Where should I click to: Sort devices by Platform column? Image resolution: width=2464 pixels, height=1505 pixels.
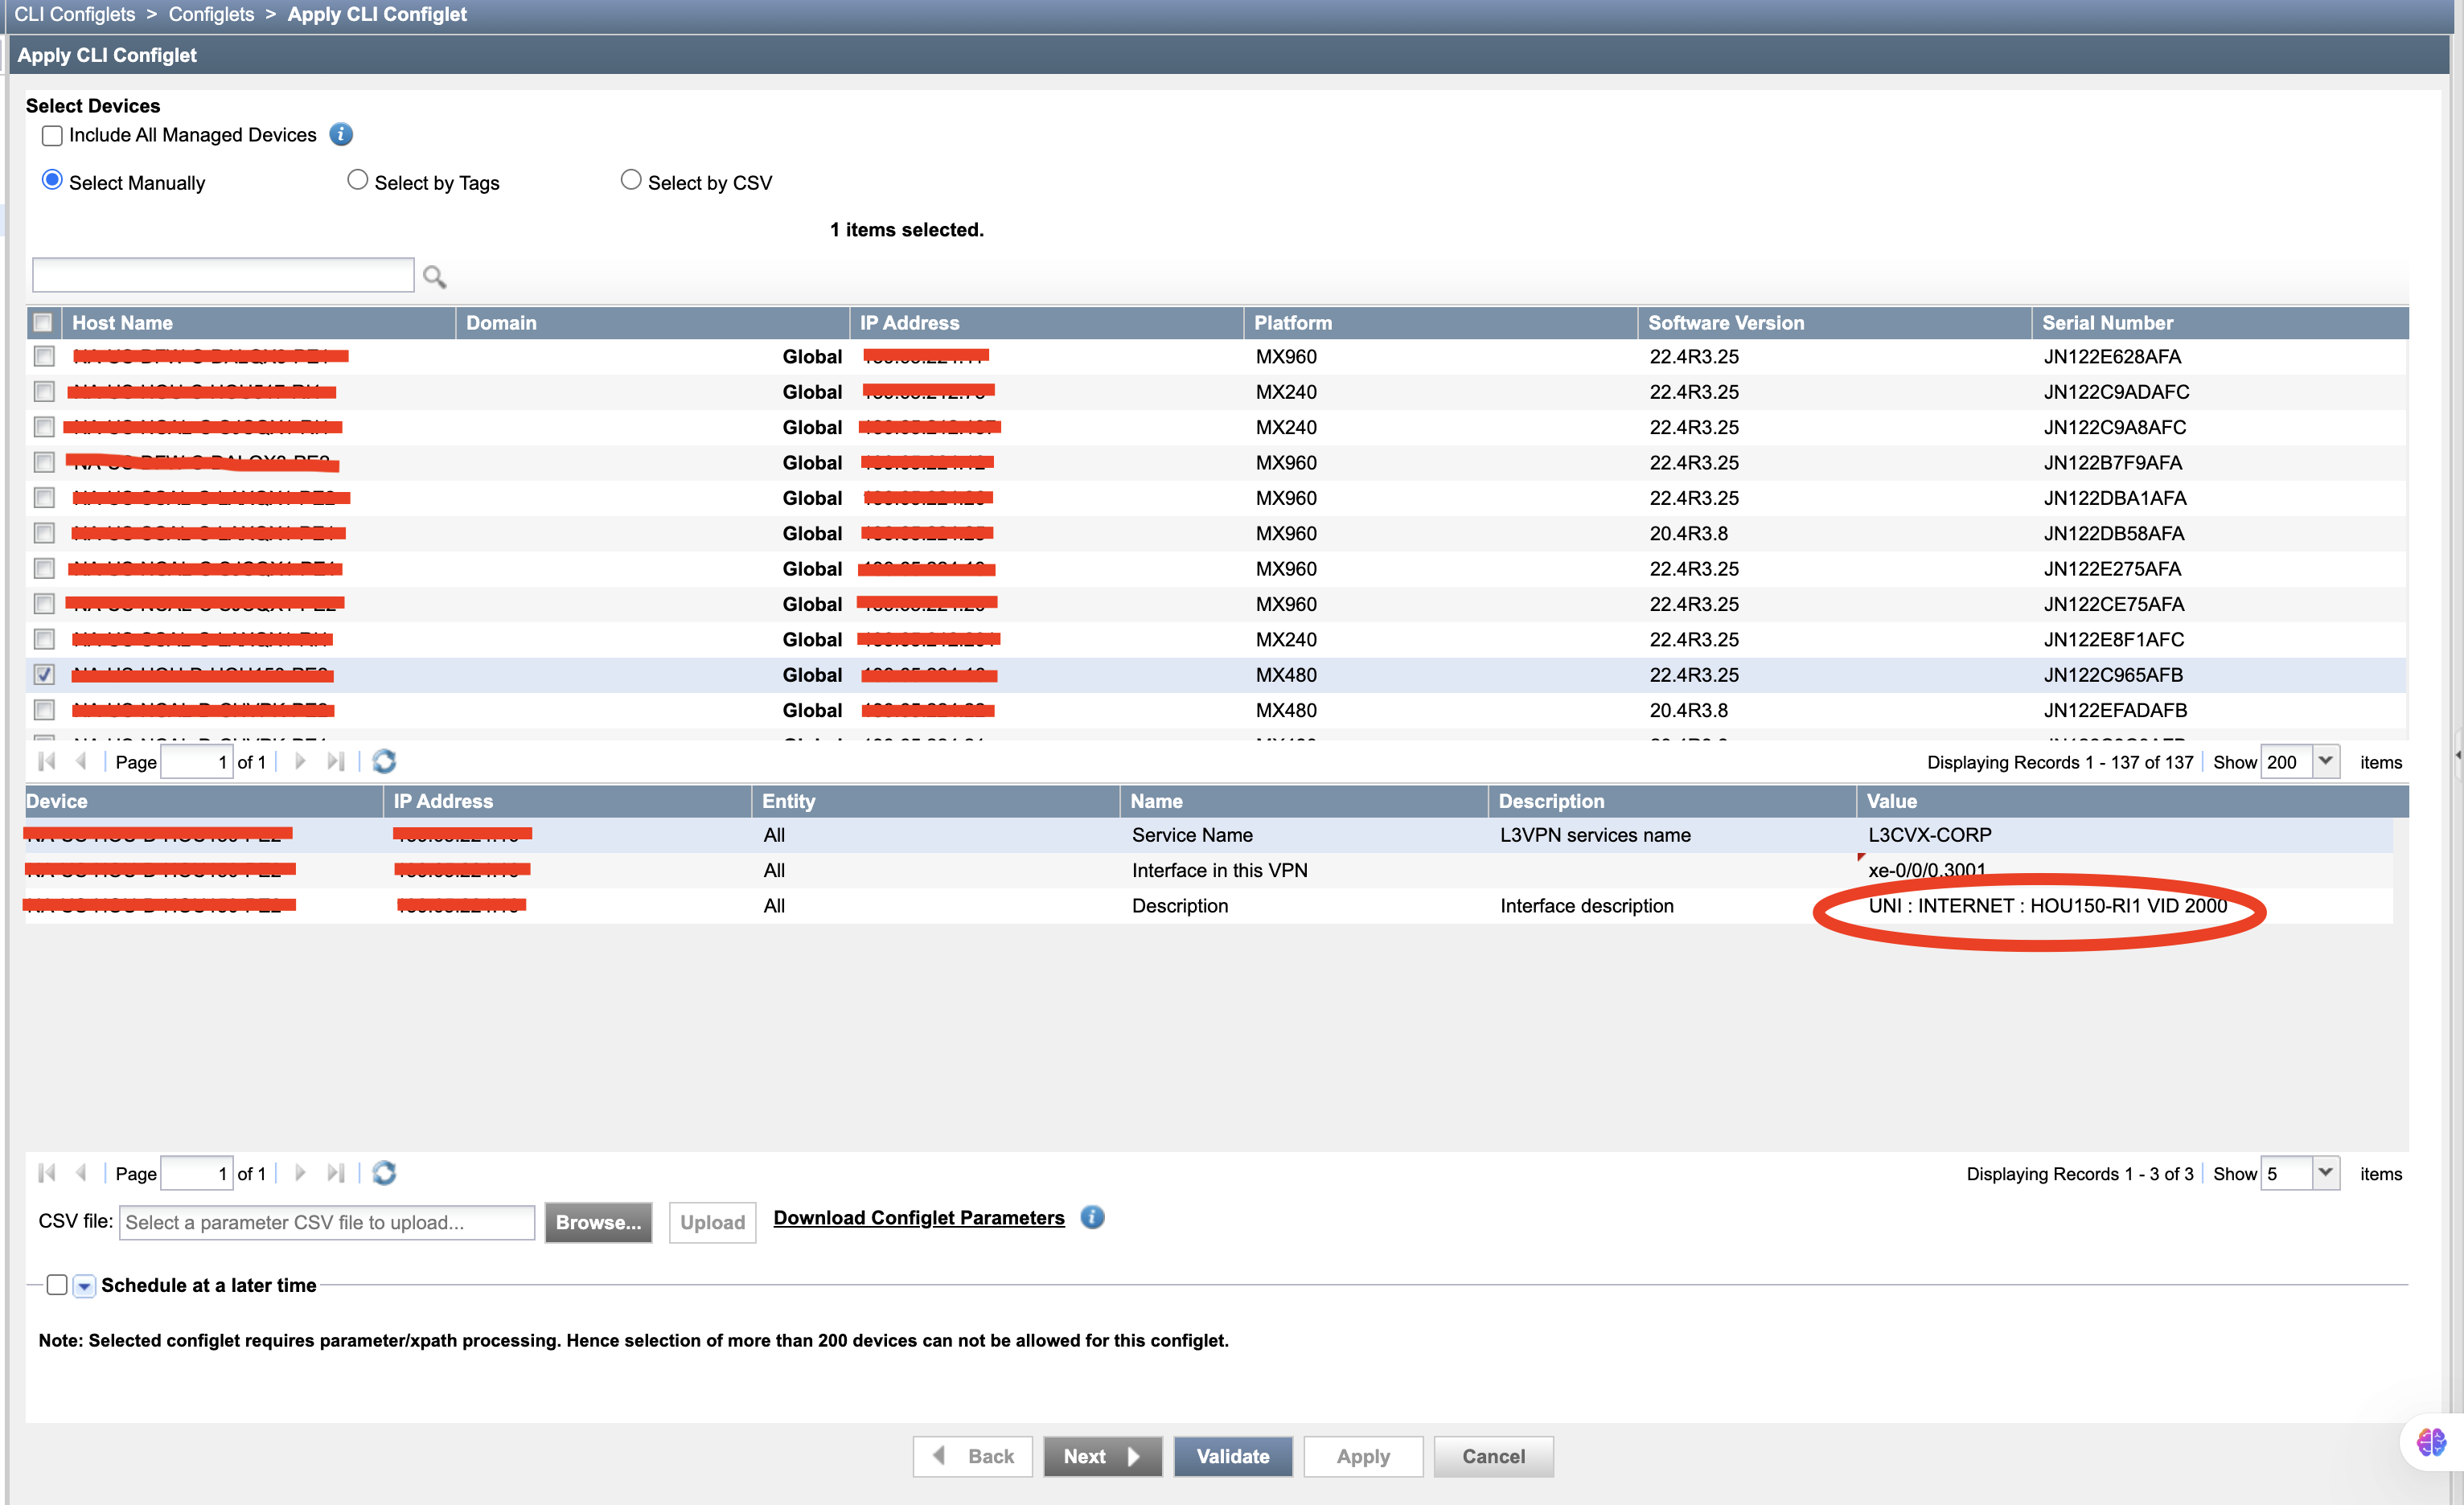[x=1441, y=322]
